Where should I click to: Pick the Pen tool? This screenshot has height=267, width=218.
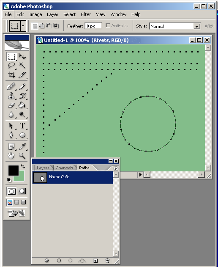point(11,135)
